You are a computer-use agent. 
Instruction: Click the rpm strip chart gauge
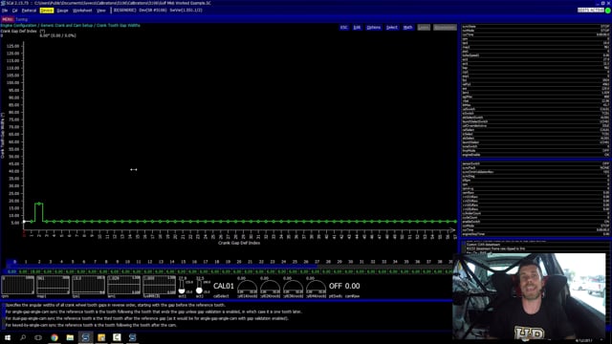[17, 286]
